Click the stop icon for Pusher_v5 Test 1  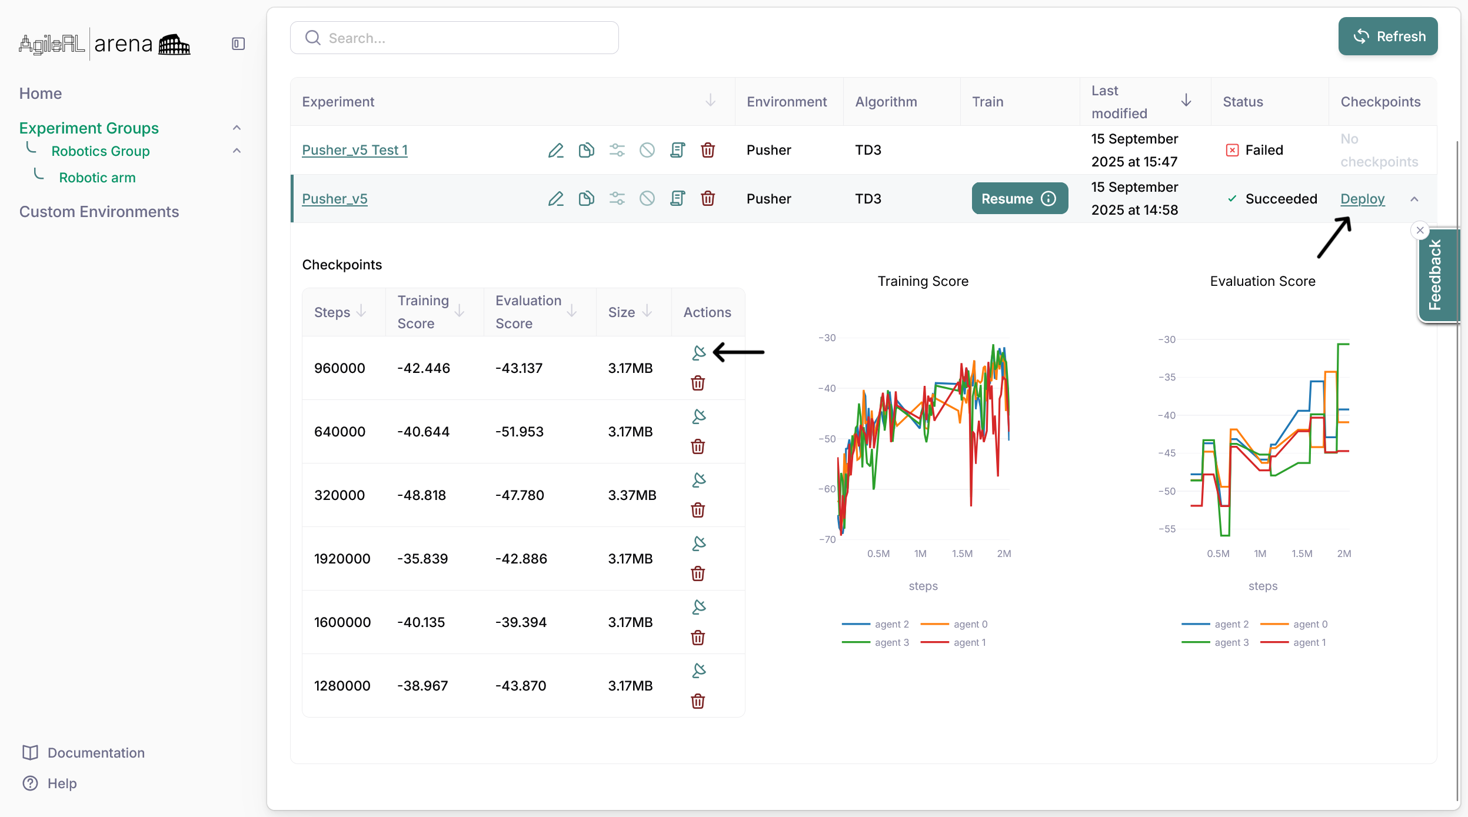coord(647,150)
